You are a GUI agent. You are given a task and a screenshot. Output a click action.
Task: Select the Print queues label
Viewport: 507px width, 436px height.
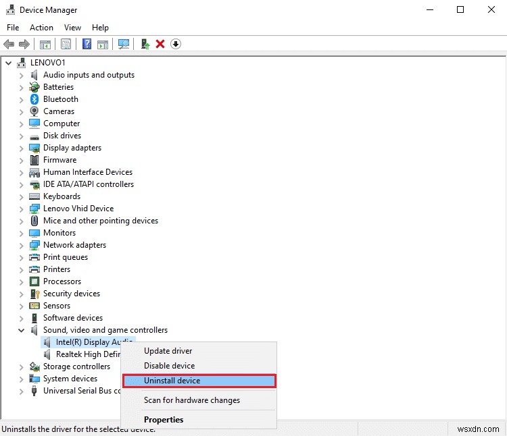coord(66,257)
